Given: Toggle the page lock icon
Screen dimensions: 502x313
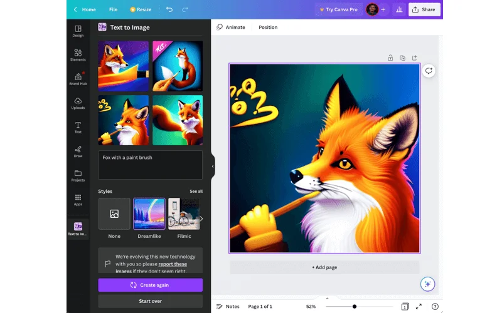Looking at the screenshot, I should coord(390,58).
